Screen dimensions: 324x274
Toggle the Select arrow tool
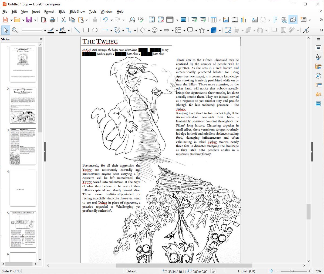click(6, 30)
